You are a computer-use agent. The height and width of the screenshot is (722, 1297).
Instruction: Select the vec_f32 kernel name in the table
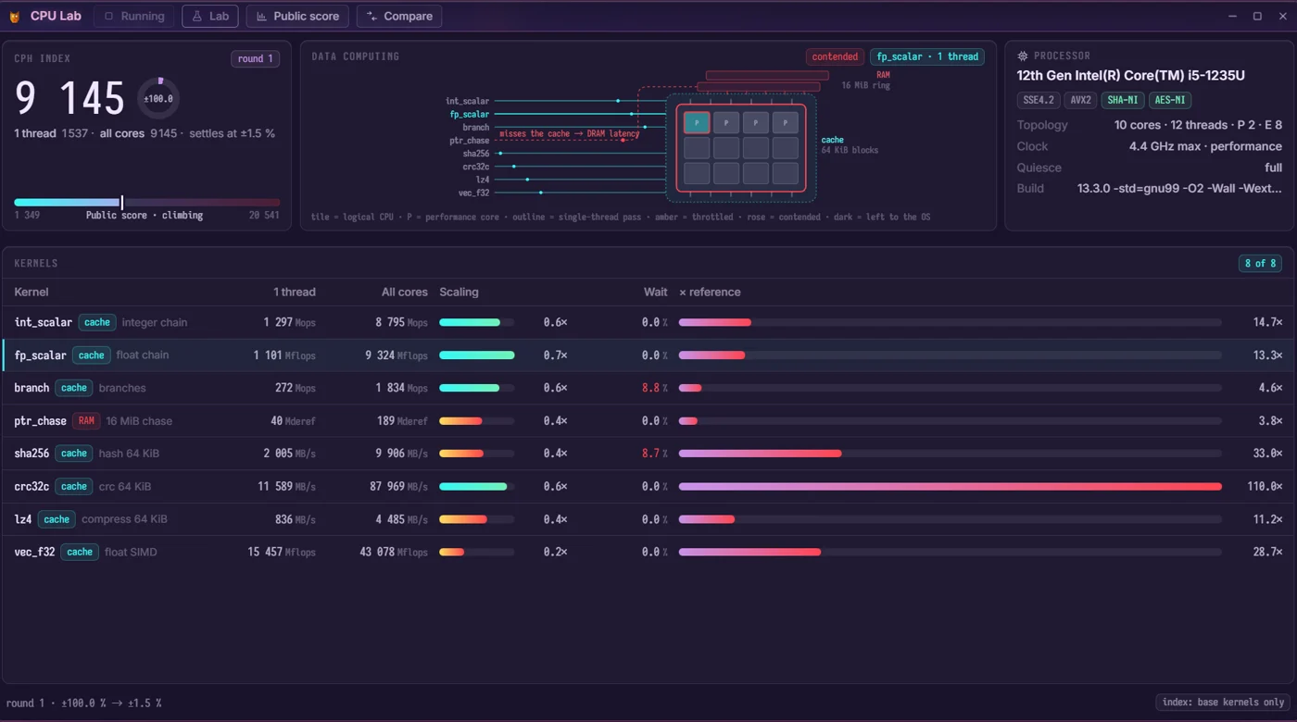point(35,552)
